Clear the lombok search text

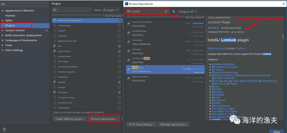(166, 11)
